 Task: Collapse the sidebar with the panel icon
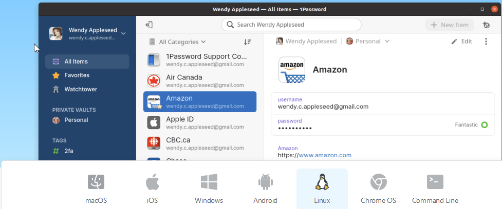coord(148,25)
